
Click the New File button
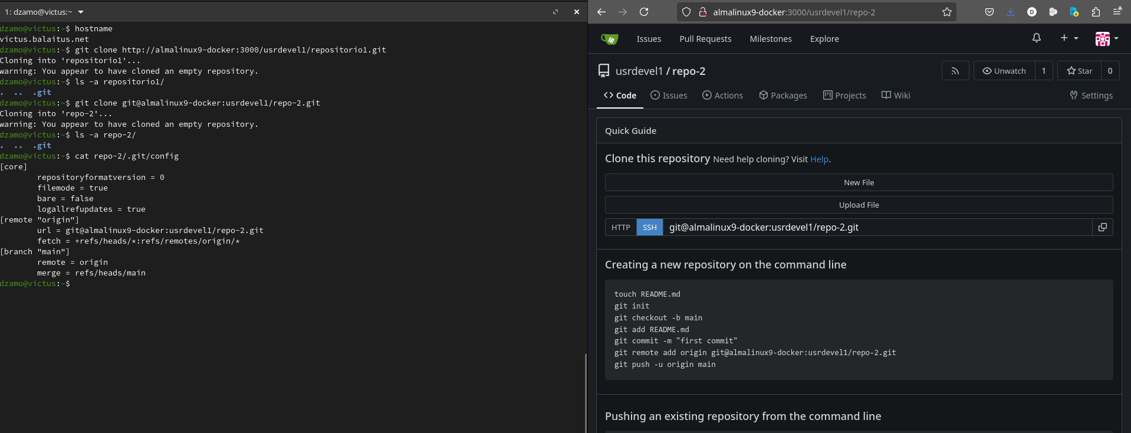coord(859,182)
